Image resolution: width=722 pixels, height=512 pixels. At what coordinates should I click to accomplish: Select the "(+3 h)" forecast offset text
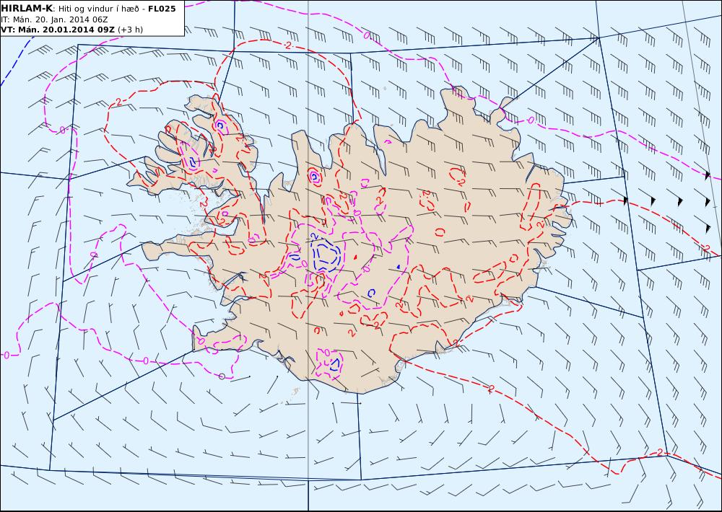tap(130, 30)
